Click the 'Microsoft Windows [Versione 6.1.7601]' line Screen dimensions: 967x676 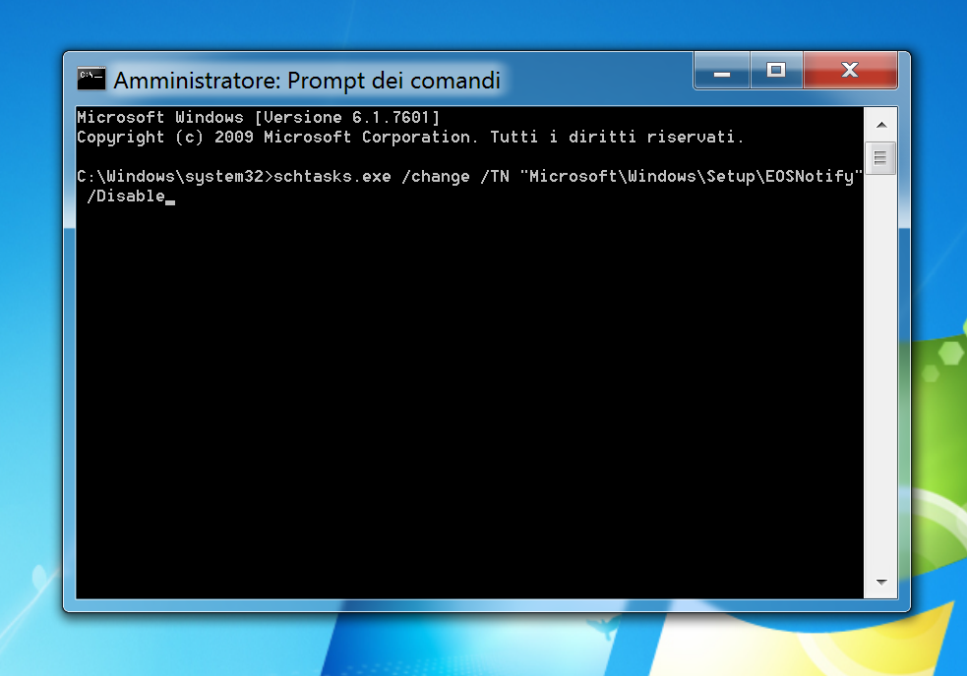259,117
